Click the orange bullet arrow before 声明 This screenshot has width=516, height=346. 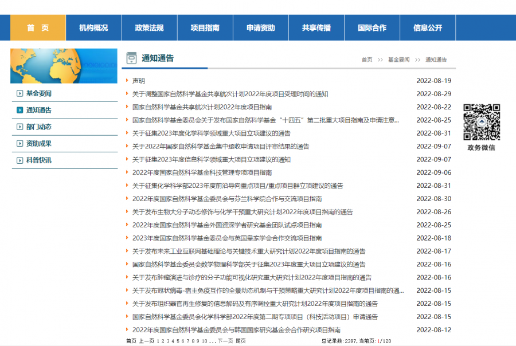click(x=127, y=81)
